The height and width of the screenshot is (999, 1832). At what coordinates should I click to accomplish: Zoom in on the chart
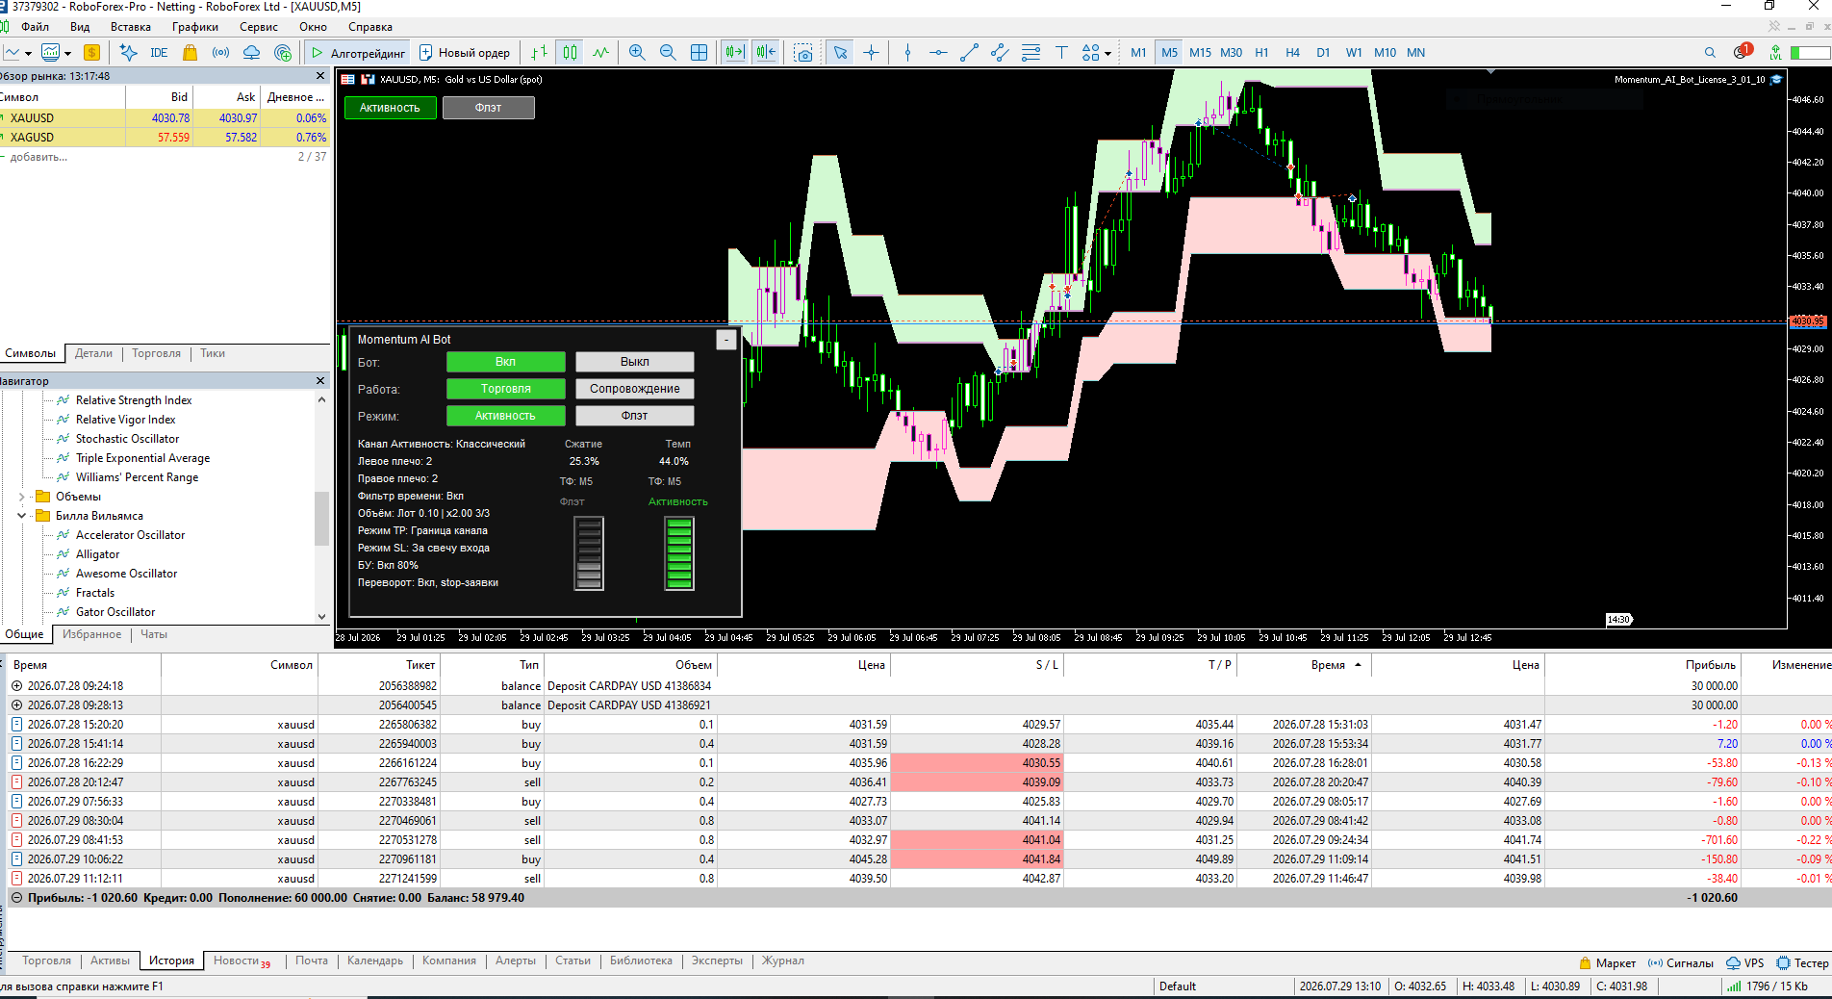[x=637, y=53]
